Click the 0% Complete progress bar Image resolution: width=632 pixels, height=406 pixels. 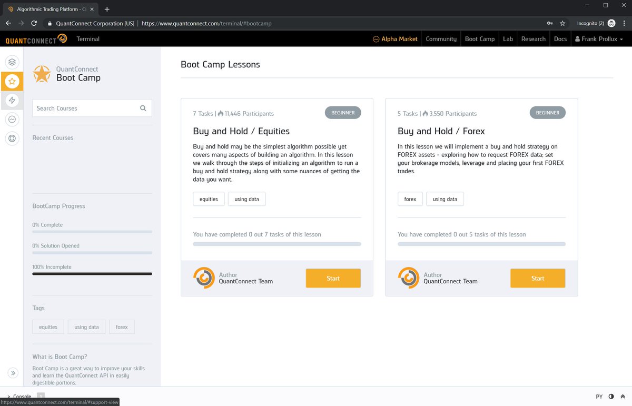(x=92, y=232)
